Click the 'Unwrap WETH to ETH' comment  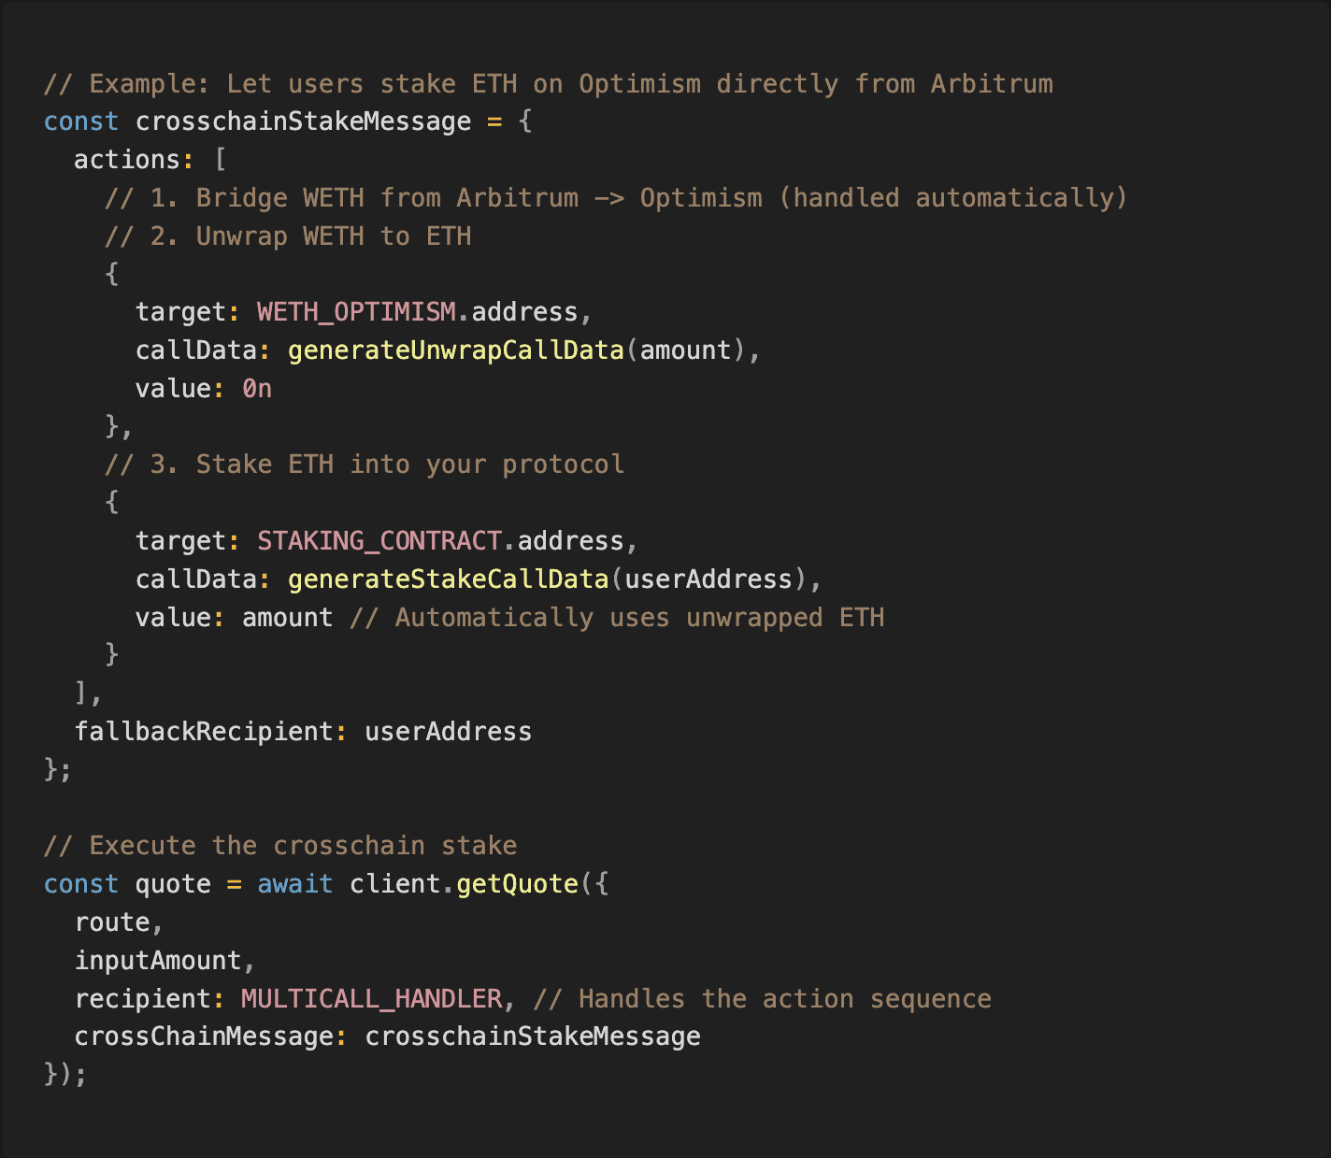(288, 236)
